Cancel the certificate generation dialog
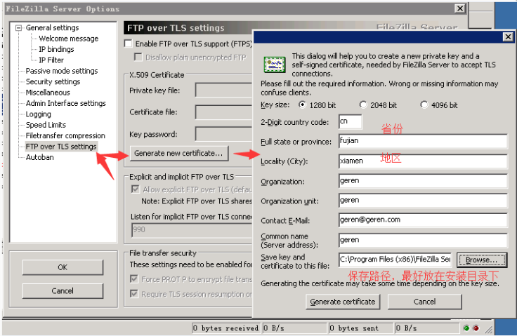Image resolution: width=517 pixels, height=336 pixels. 424,302
